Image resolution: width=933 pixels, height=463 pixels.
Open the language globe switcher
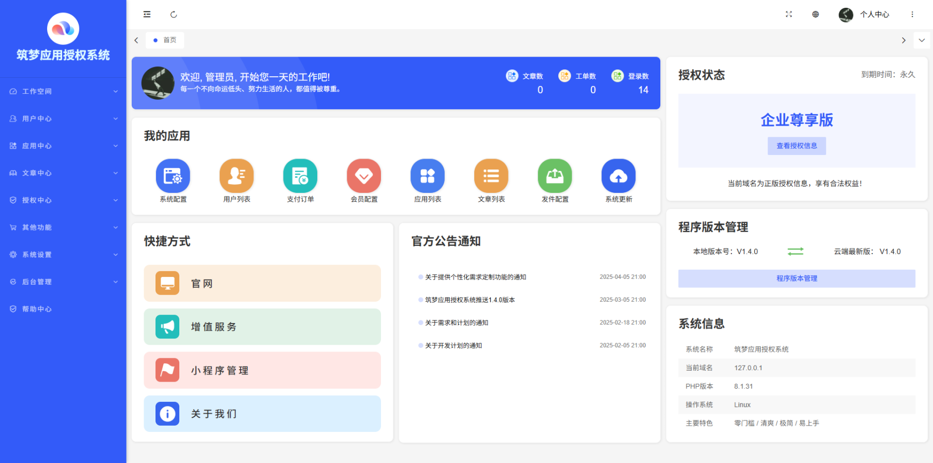point(815,15)
